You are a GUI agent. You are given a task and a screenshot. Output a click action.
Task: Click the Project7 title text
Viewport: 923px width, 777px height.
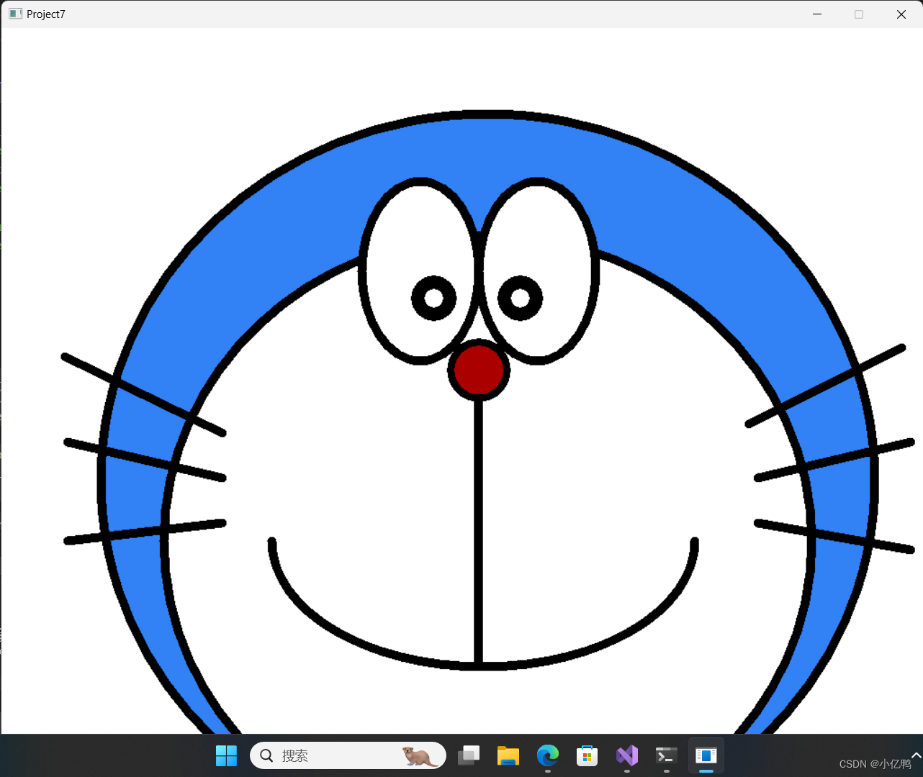pos(46,14)
